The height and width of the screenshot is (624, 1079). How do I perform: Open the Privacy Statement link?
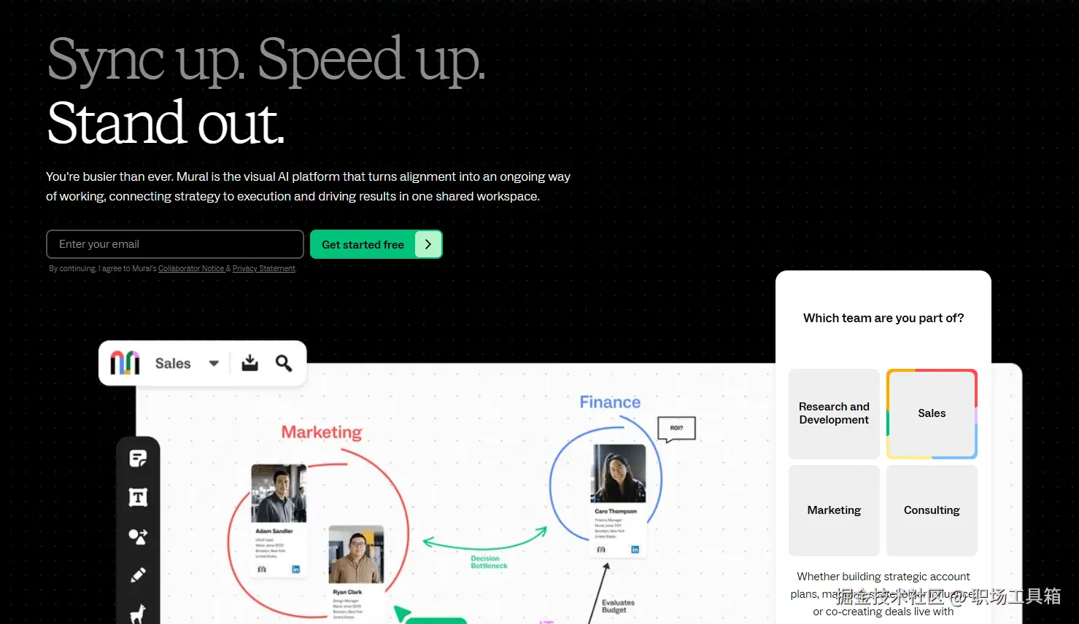(x=264, y=269)
